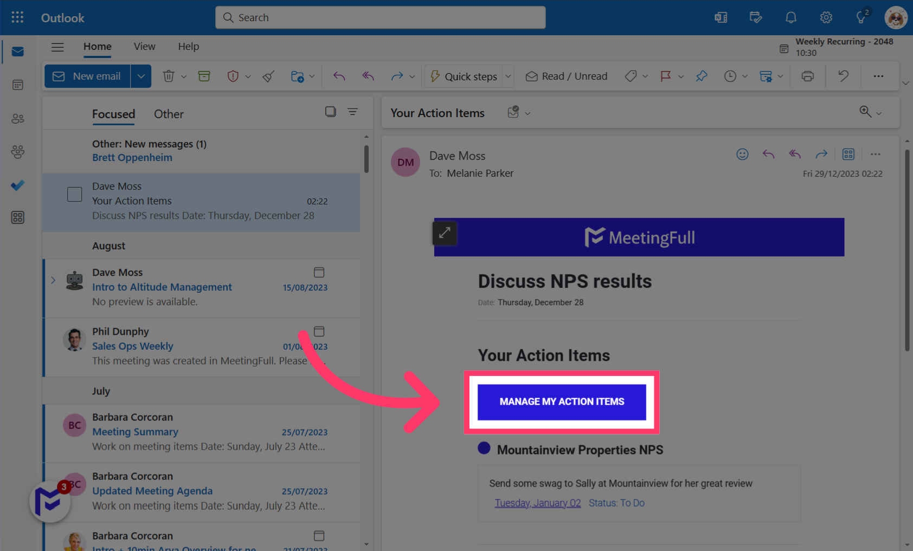Open Flag options dropdown arrow
The image size is (913, 551).
(x=681, y=76)
